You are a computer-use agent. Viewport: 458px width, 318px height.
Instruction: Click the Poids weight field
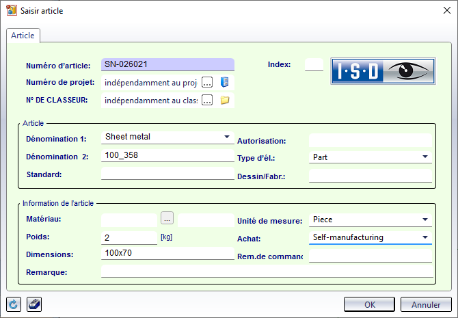(129, 237)
